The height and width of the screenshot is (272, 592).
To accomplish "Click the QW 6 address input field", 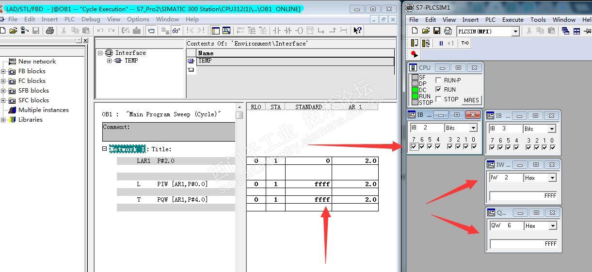I will click(x=506, y=226).
